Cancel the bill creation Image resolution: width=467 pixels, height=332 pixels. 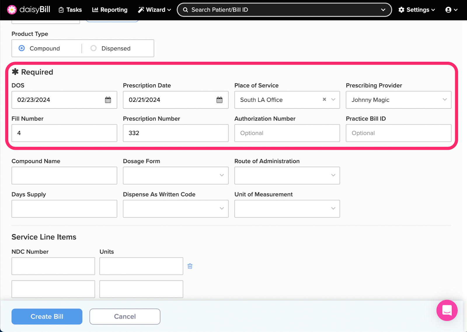coord(125,317)
